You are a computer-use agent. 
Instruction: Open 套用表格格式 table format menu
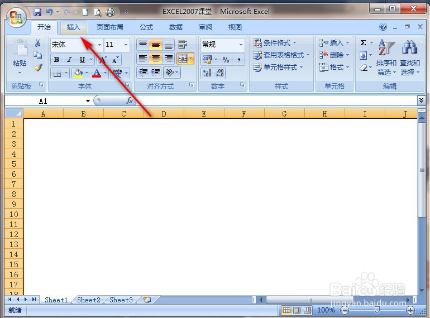281,55
